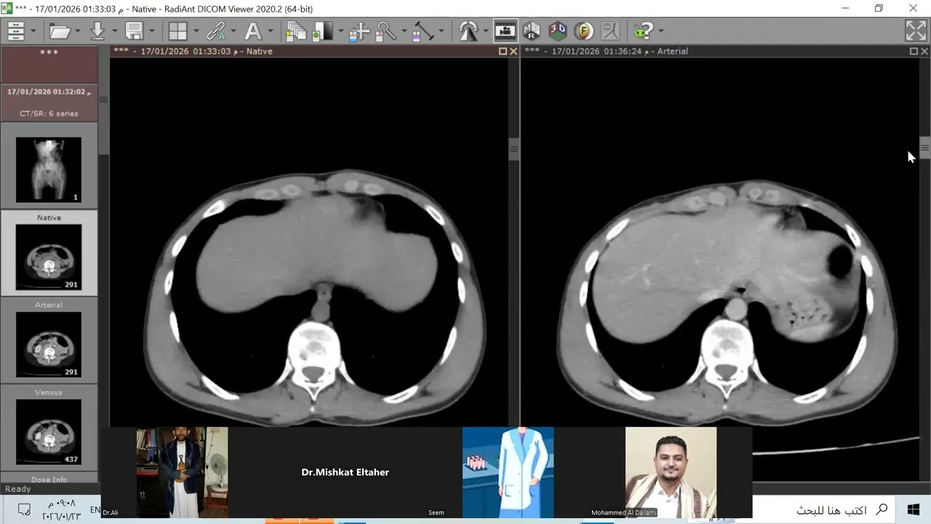
Task: Open the Windows Start menu
Action: [x=914, y=509]
